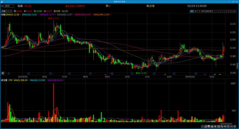239x129 pixels.
Task: Click the monthly marker icon near 2023/05/02
Action: point(28,74)
